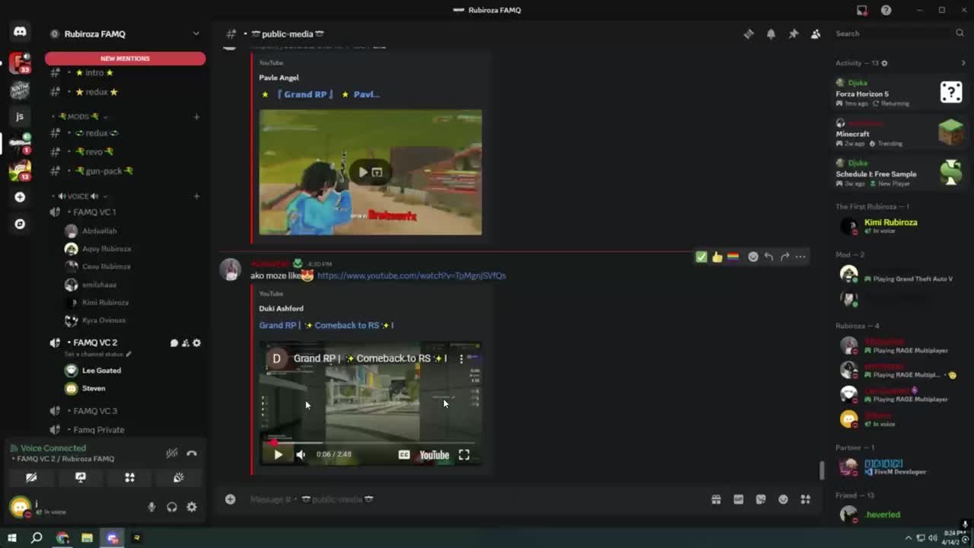This screenshot has height=548, width=974.
Task: Switch to the intro channel
Action: pyautogui.click(x=95, y=72)
